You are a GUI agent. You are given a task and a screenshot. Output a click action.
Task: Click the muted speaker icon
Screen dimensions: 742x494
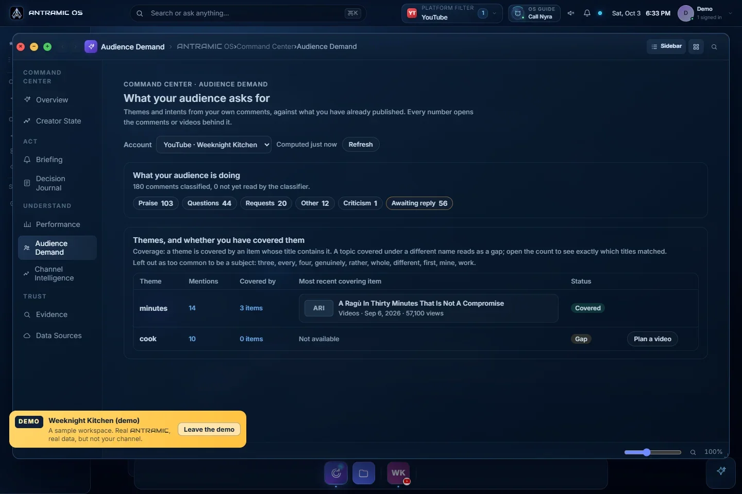pyautogui.click(x=571, y=13)
